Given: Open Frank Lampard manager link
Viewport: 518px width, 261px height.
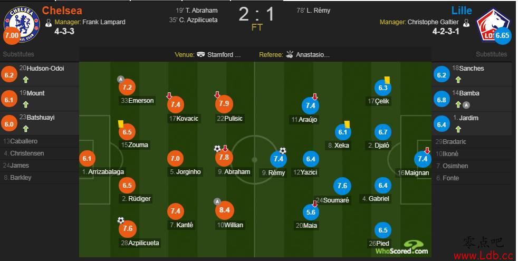Looking at the screenshot, I should coord(104,22).
